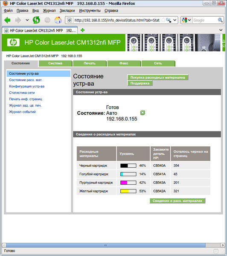Click the cyan cartridge level bar
227x256 pixels.
click(x=128, y=174)
